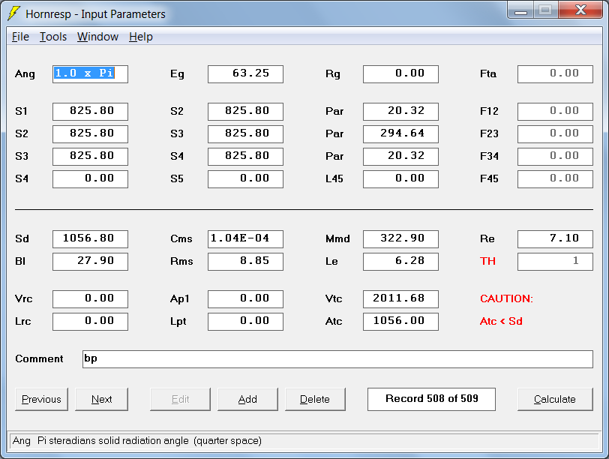Select the F34 input field
Screen dimensions: 609x459
coord(556,157)
